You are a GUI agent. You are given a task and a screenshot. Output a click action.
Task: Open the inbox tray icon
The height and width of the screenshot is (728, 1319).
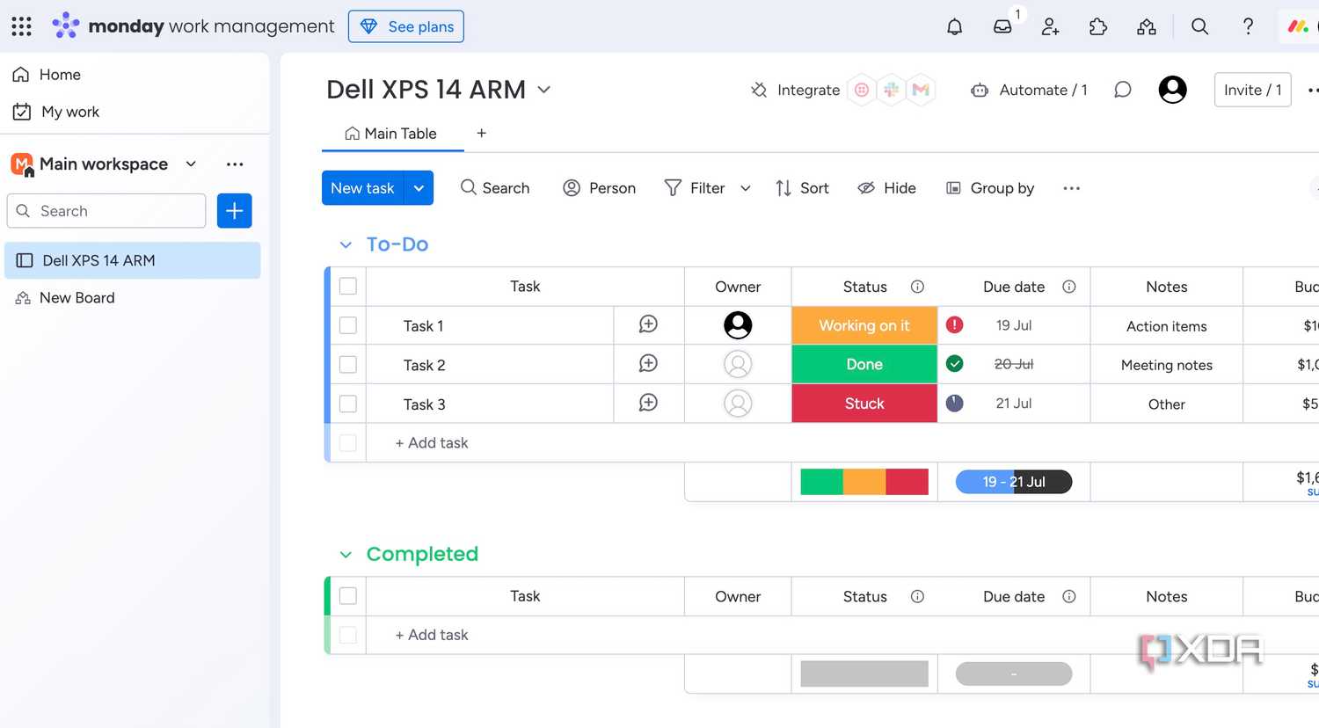pos(1002,26)
